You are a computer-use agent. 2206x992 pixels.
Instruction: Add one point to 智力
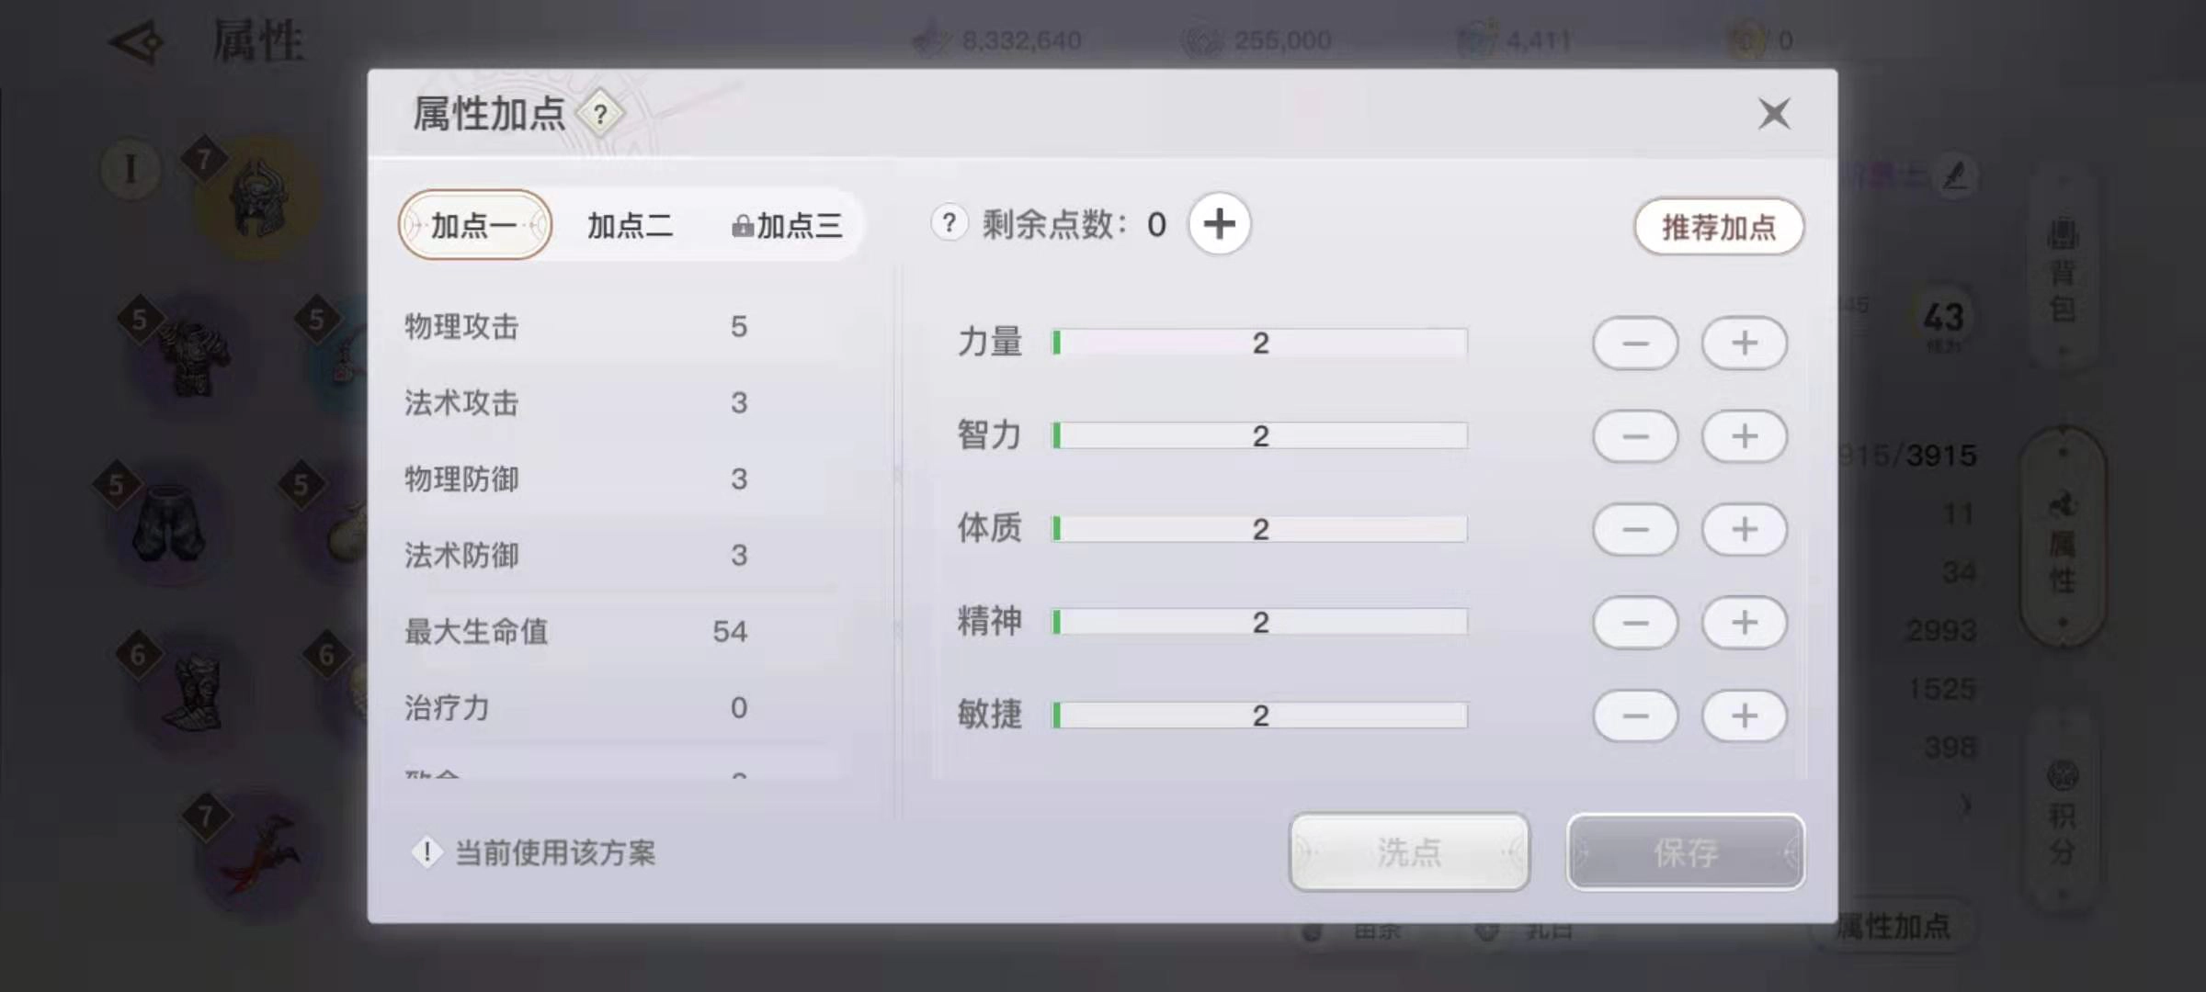click(x=1744, y=436)
